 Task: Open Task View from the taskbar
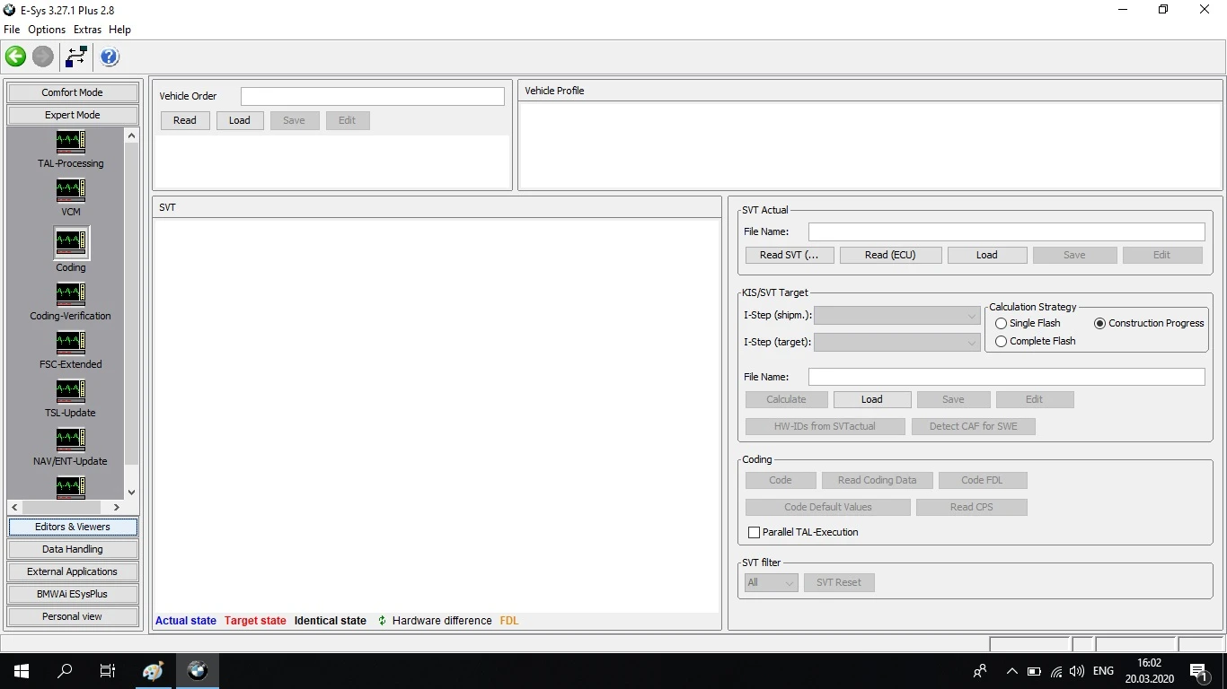click(x=108, y=670)
